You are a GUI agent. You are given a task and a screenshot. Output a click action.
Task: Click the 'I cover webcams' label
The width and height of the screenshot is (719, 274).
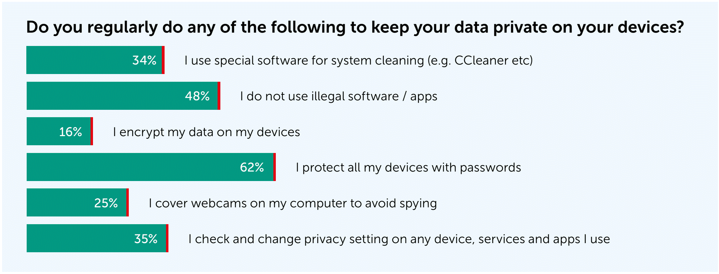click(293, 203)
